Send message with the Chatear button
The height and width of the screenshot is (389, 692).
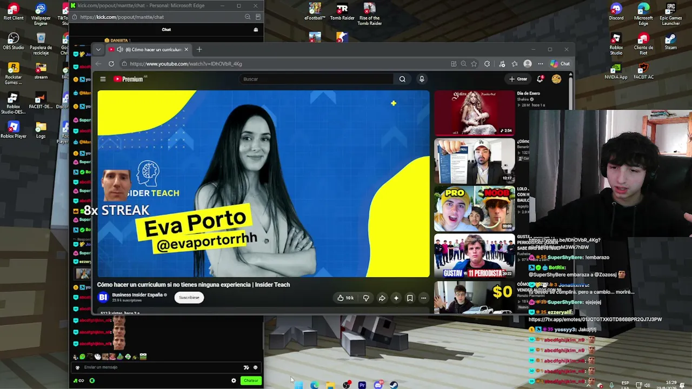click(251, 381)
